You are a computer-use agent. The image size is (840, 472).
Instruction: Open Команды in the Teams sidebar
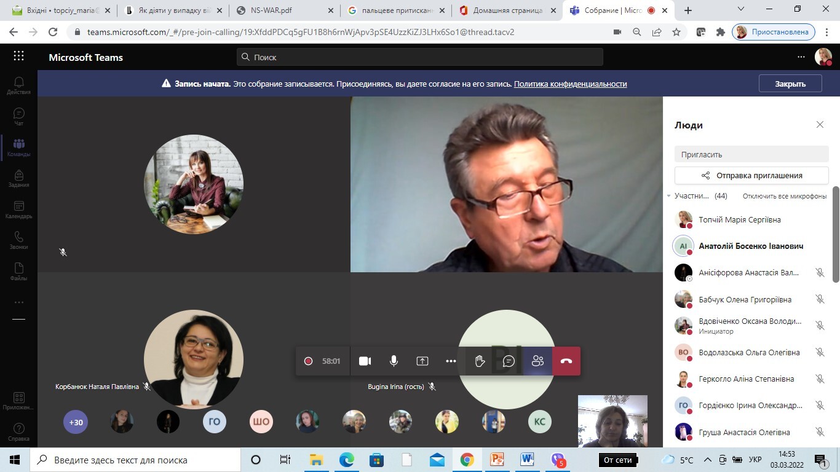[18, 147]
